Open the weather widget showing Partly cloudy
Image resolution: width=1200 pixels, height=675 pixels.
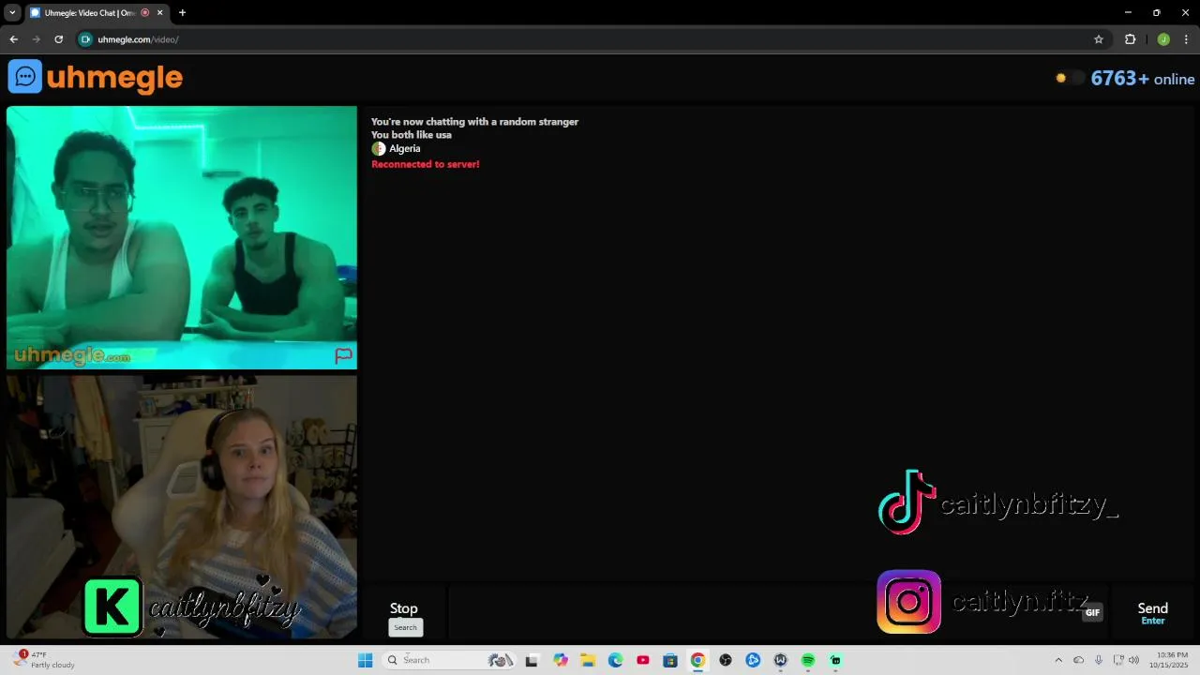pos(45,660)
